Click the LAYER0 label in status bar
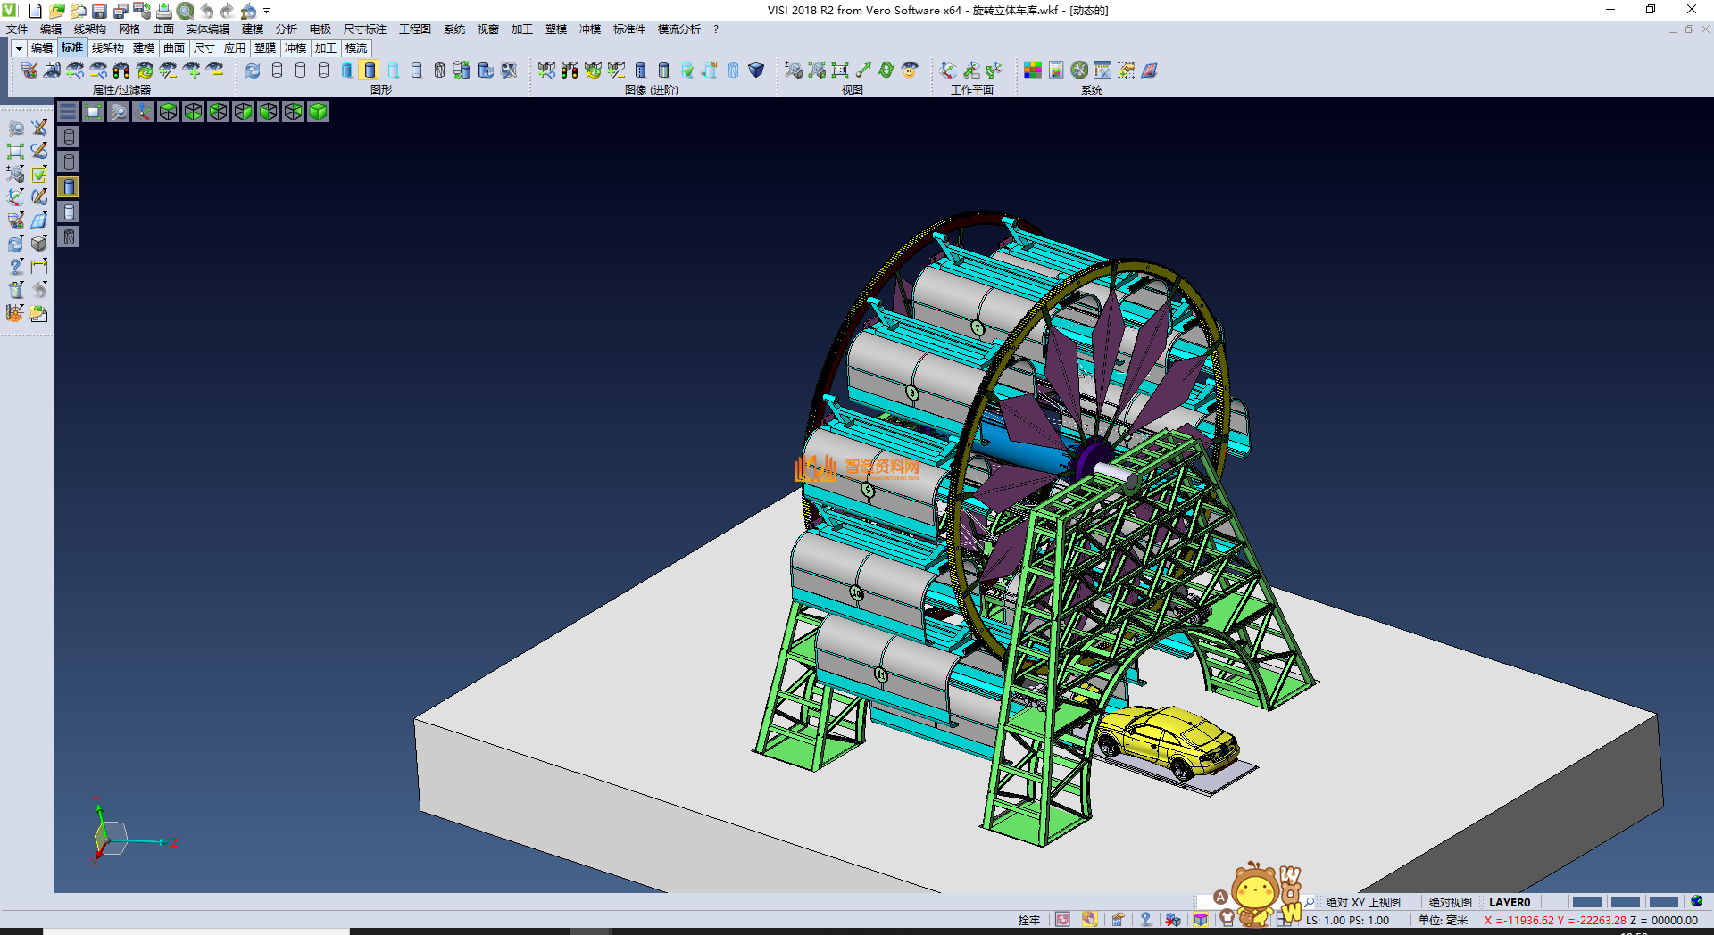The width and height of the screenshot is (1714, 935). pyautogui.click(x=1509, y=902)
